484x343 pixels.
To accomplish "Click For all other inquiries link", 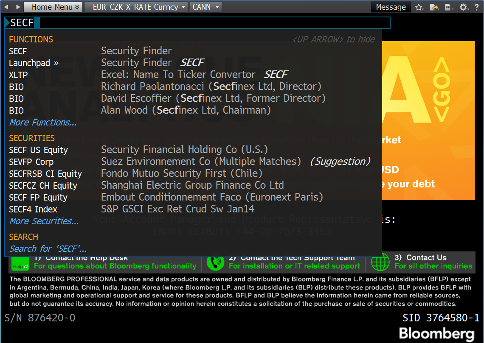I will coord(433,266).
